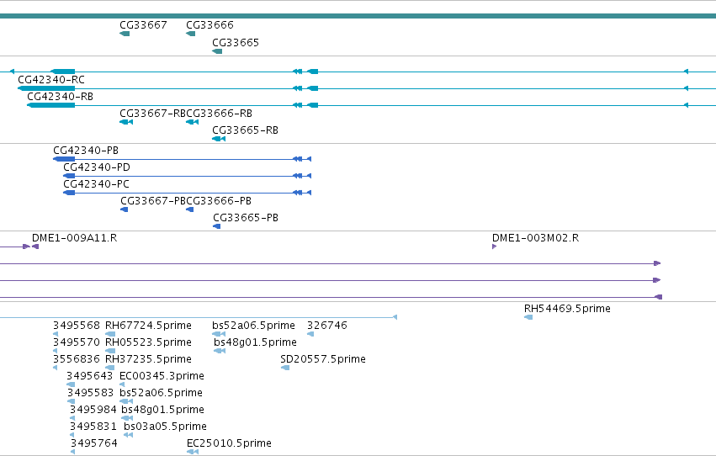Select the light blue glyph under RH37235.5prime
The image size is (716, 456).
pyautogui.click(x=109, y=368)
